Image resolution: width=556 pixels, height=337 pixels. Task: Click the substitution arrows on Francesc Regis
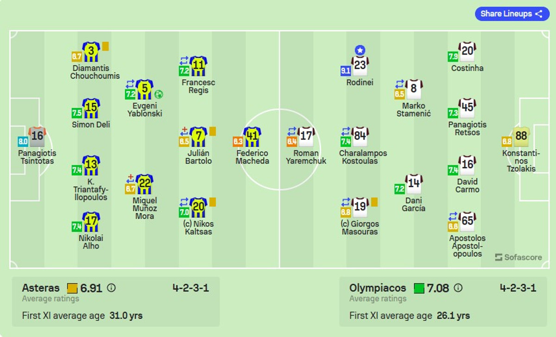click(x=184, y=61)
